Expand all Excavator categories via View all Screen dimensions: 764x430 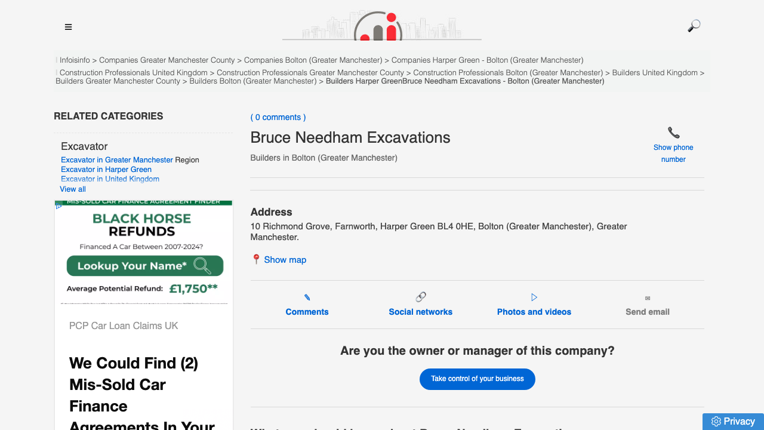point(72,189)
